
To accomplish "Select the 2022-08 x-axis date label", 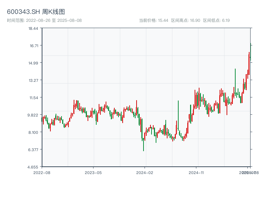I will point(42,172).
